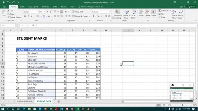Viewport: 198px width, 111px height.
Task: Open the Fill options
Action: click(161, 14)
